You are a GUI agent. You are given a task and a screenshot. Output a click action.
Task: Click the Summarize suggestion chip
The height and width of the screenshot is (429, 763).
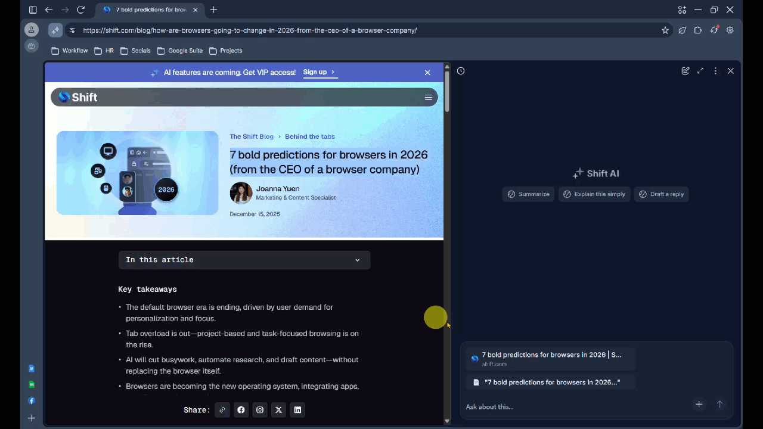tap(529, 194)
